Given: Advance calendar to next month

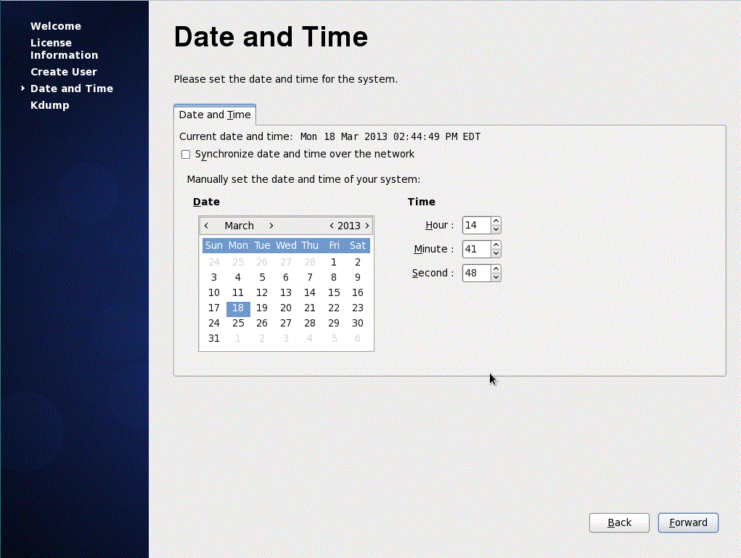Looking at the screenshot, I should 271,226.
